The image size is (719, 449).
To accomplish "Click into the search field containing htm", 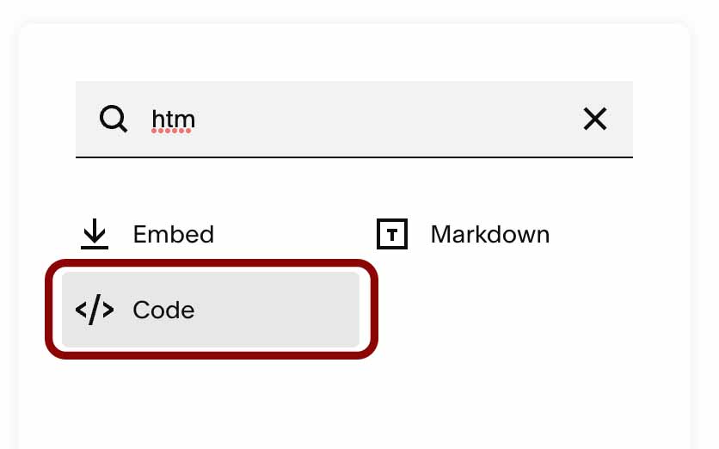I will pos(354,120).
